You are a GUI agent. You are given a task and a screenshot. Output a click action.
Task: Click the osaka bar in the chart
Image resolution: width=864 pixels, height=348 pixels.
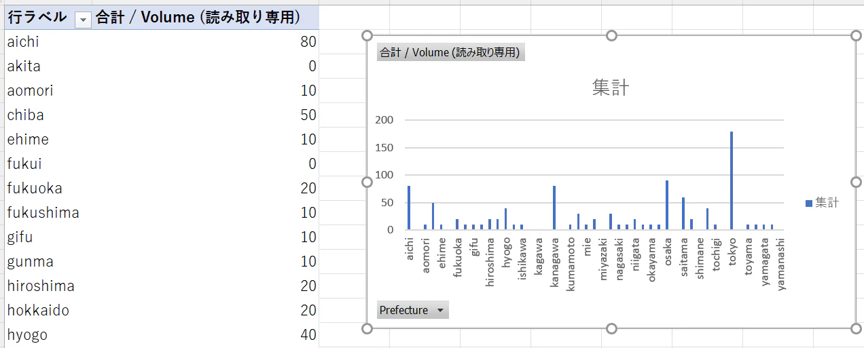pos(667,205)
